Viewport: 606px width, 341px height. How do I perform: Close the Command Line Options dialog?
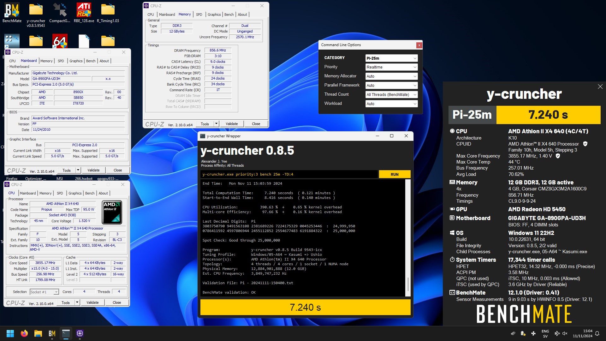(x=419, y=45)
